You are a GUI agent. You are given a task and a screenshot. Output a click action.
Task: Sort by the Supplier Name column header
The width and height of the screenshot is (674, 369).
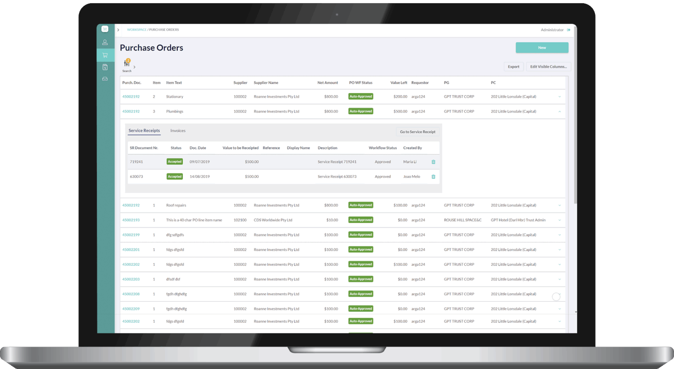[x=266, y=82]
